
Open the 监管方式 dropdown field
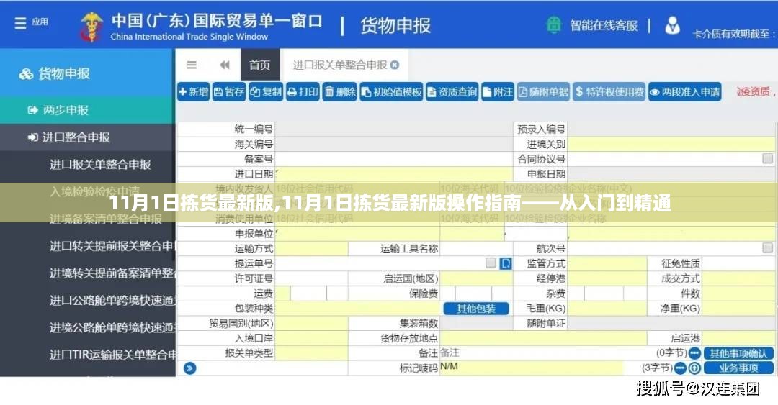click(x=607, y=263)
